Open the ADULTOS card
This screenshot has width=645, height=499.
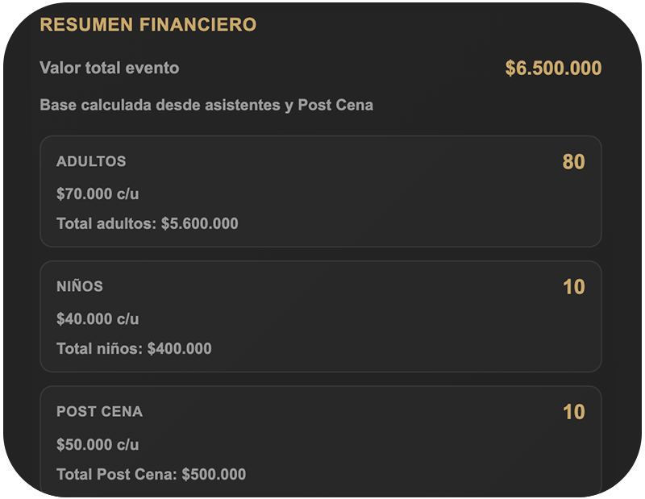coord(321,191)
